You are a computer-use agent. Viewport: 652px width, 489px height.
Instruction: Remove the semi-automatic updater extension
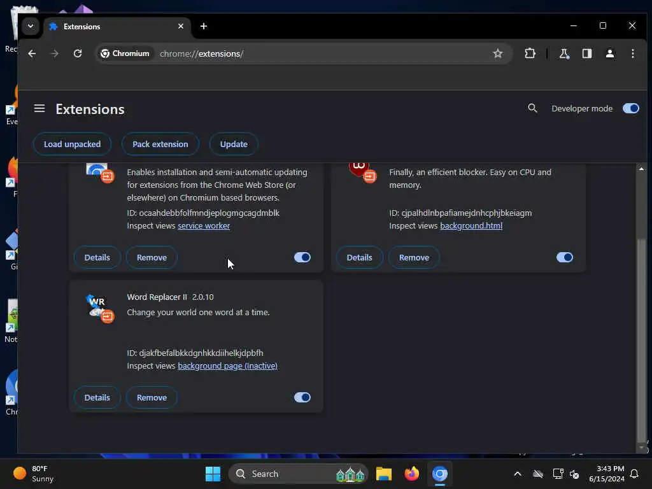click(x=152, y=257)
